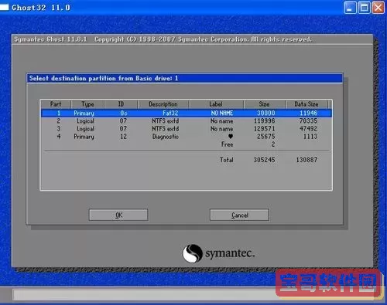The height and width of the screenshot is (305, 387).
Task: Click the Ghost32 title bar app icon
Action: tap(5, 7)
